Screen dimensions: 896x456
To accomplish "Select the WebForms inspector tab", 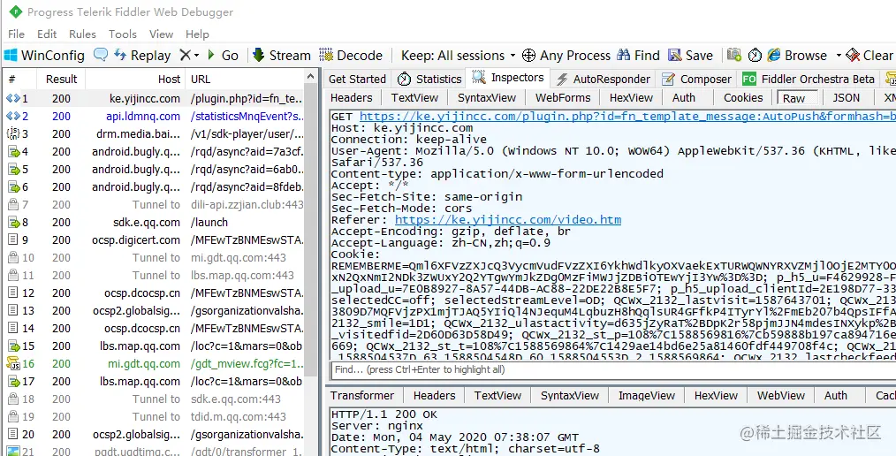I will click(563, 98).
